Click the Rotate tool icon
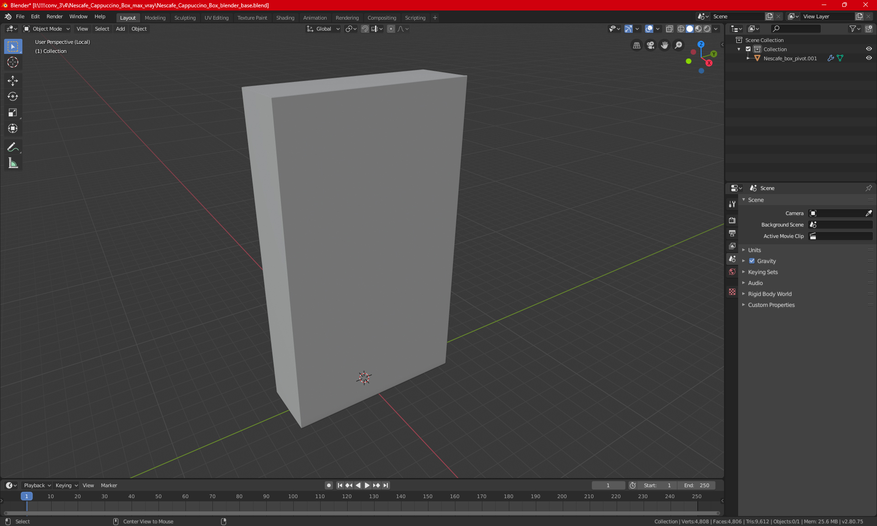The width and height of the screenshot is (877, 526). [12, 96]
